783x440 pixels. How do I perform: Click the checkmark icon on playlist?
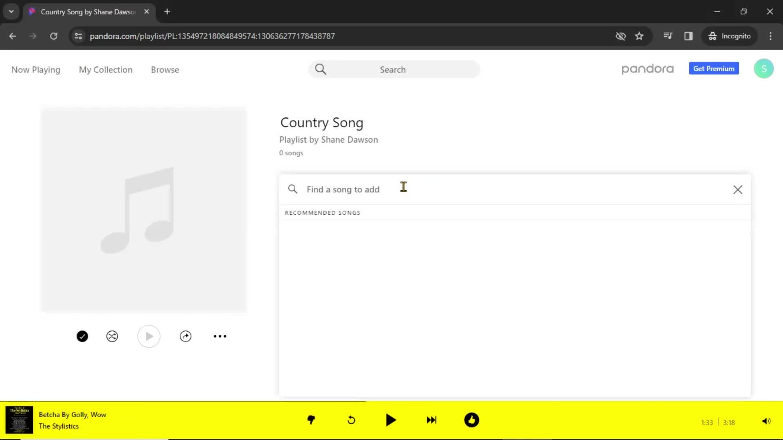pyautogui.click(x=82, y=336)
